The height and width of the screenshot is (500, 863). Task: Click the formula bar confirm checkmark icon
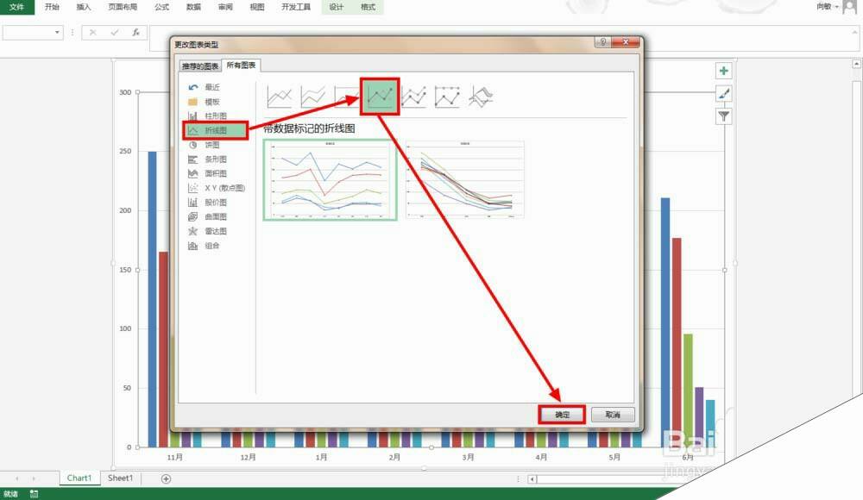click(115, 33)
